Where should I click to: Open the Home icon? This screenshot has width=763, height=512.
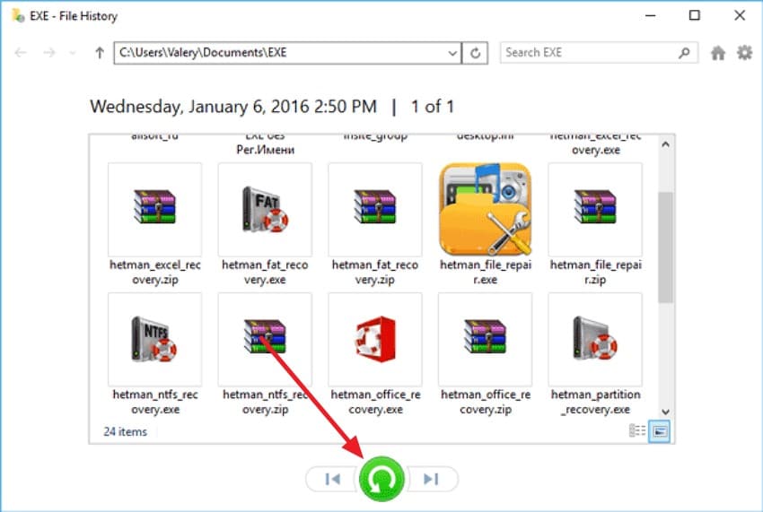pos(718,53)
